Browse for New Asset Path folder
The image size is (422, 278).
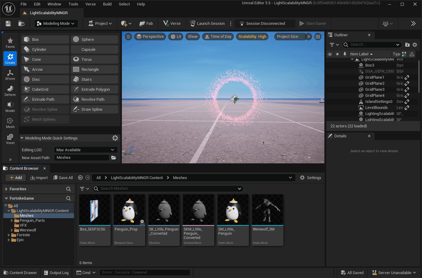tap(114, 158)
